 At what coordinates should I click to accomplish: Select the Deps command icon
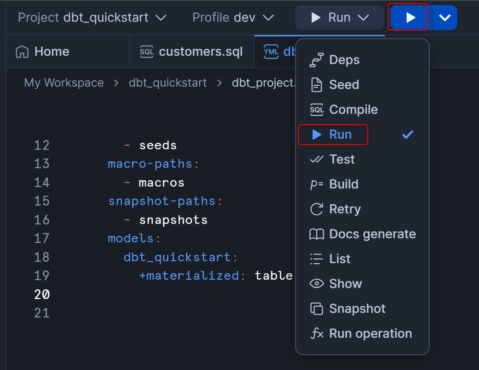tap(316, 60)
